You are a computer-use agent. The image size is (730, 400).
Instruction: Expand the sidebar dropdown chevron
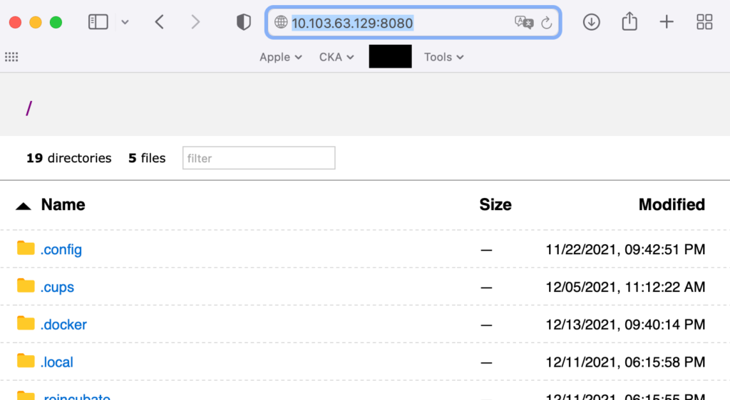click(125, 22)
